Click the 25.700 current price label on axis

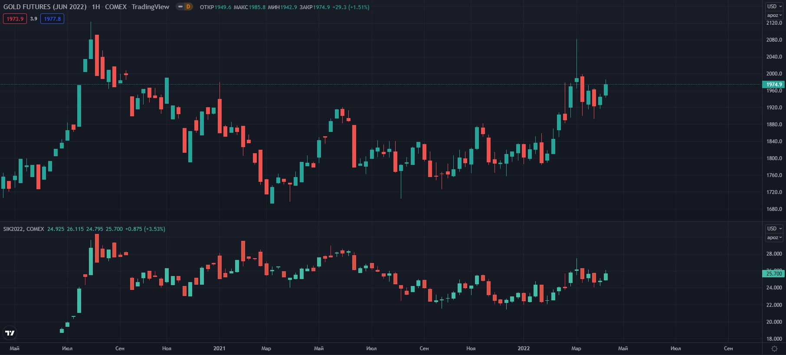tap(774, 273)
